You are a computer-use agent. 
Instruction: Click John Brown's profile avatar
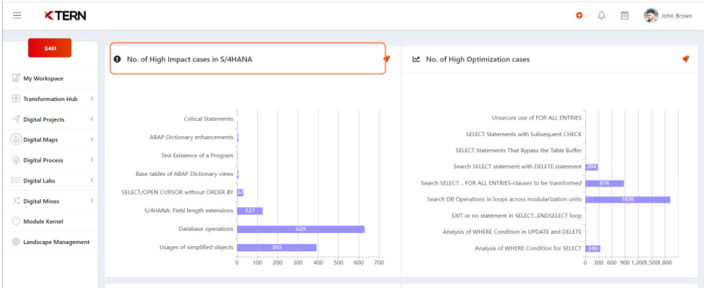651,16
